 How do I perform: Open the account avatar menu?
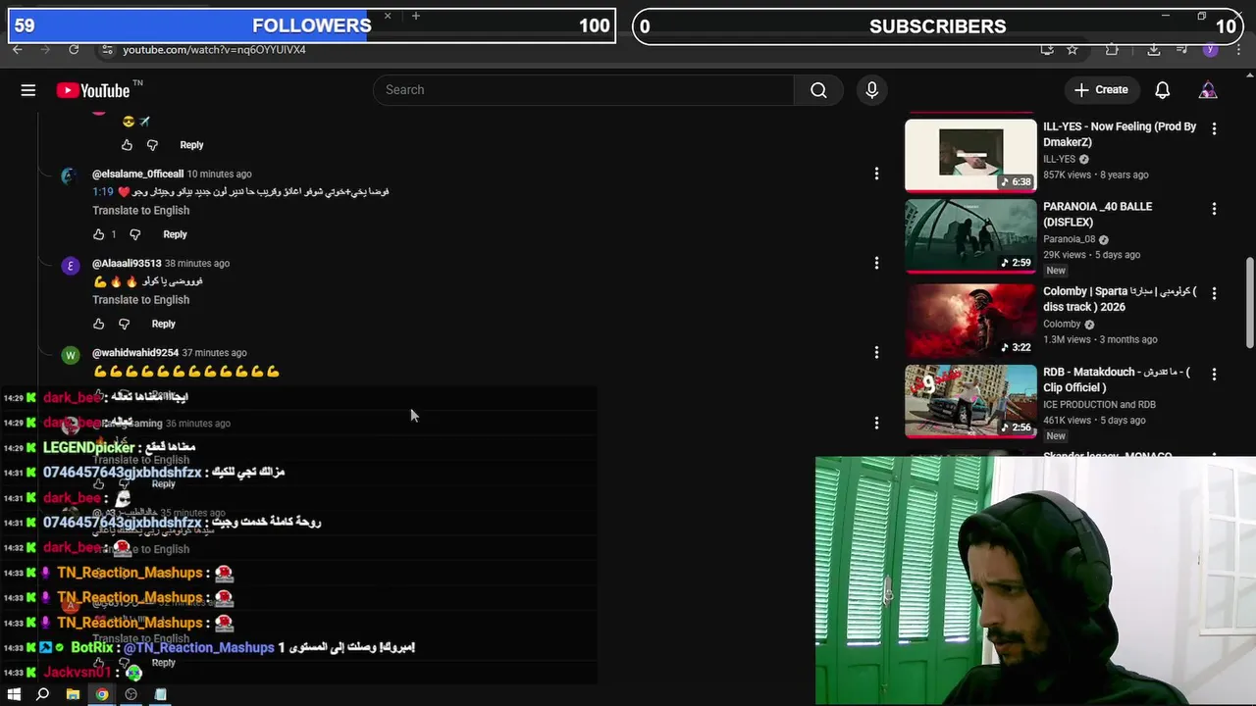(x=1208, y=90)
